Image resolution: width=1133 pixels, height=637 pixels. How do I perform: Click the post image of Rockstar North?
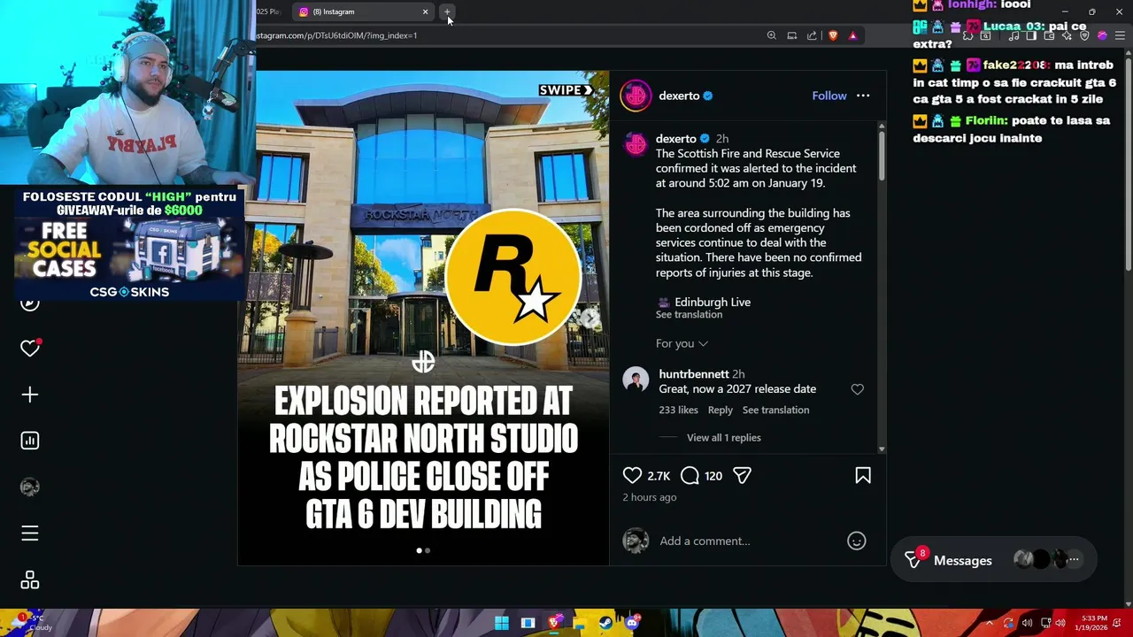coord(423,318)
